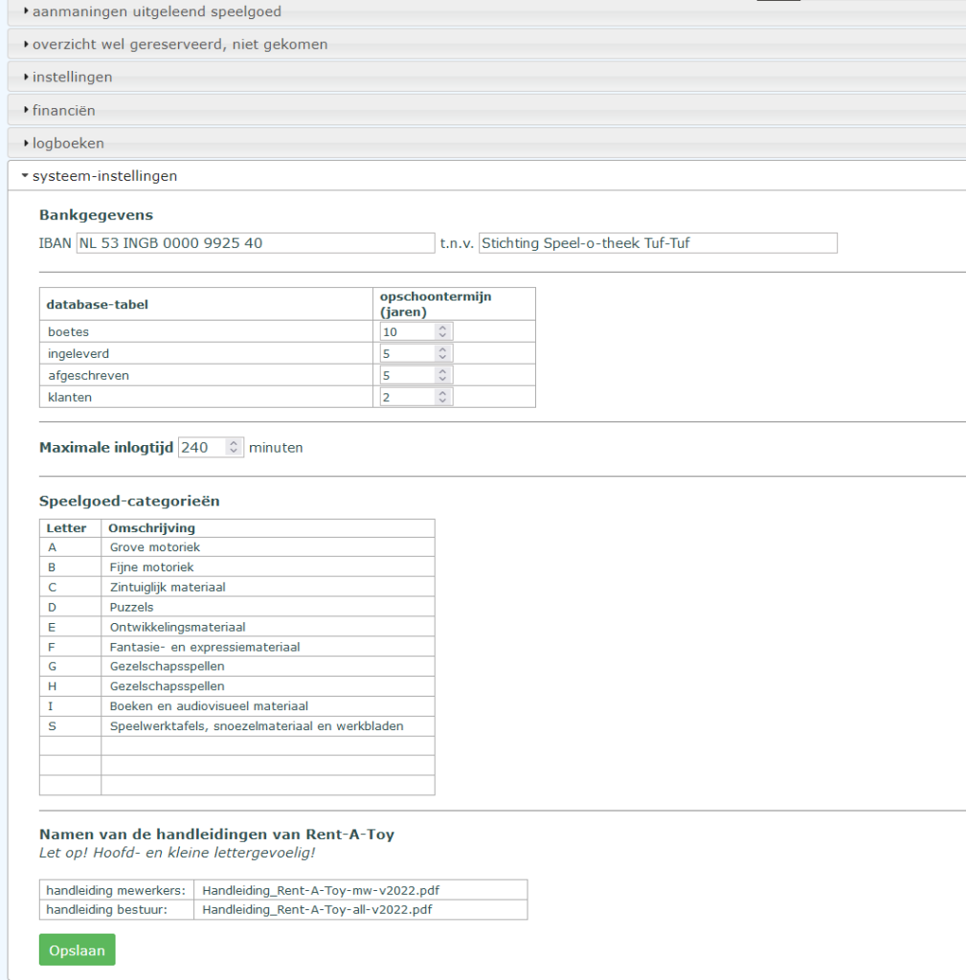
Task: Increase the afgeschreven opschoontermijn stepper
Action: [442, 371]
